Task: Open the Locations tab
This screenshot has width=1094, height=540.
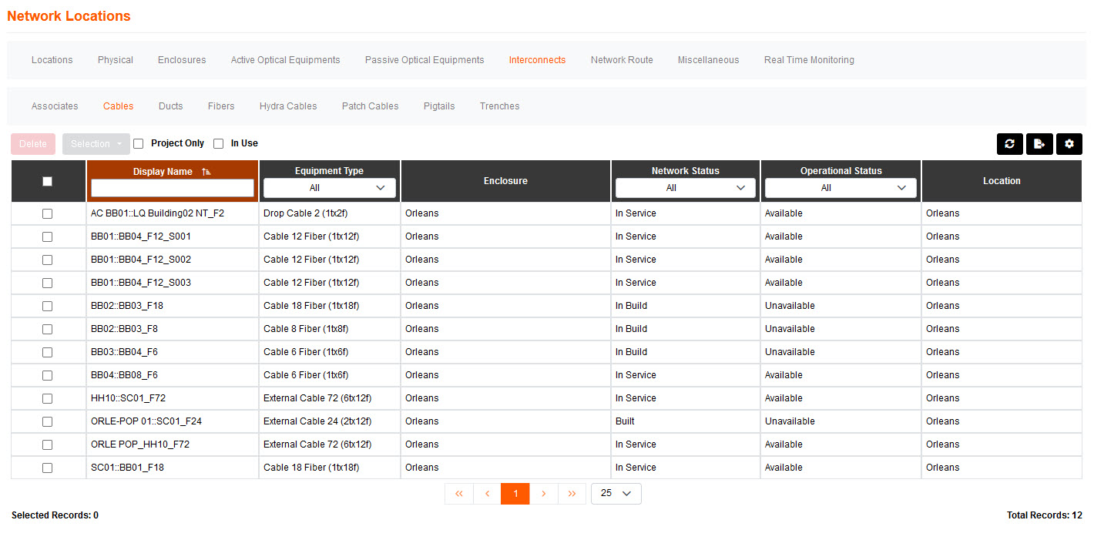Action: pyautogui.click(x=52, y=60)
